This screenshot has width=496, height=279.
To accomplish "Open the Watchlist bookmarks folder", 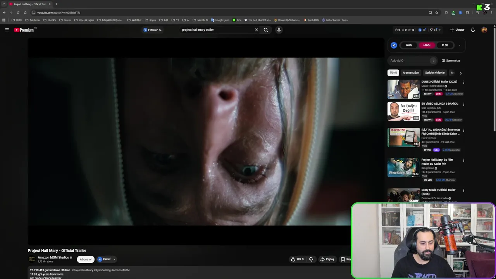I will pos(134,20).
